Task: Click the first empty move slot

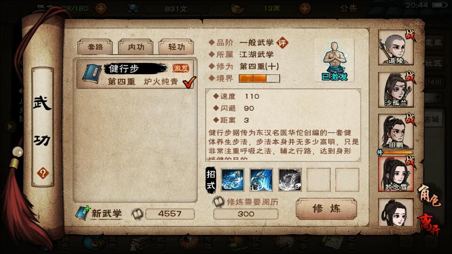Action: [319, 180]
